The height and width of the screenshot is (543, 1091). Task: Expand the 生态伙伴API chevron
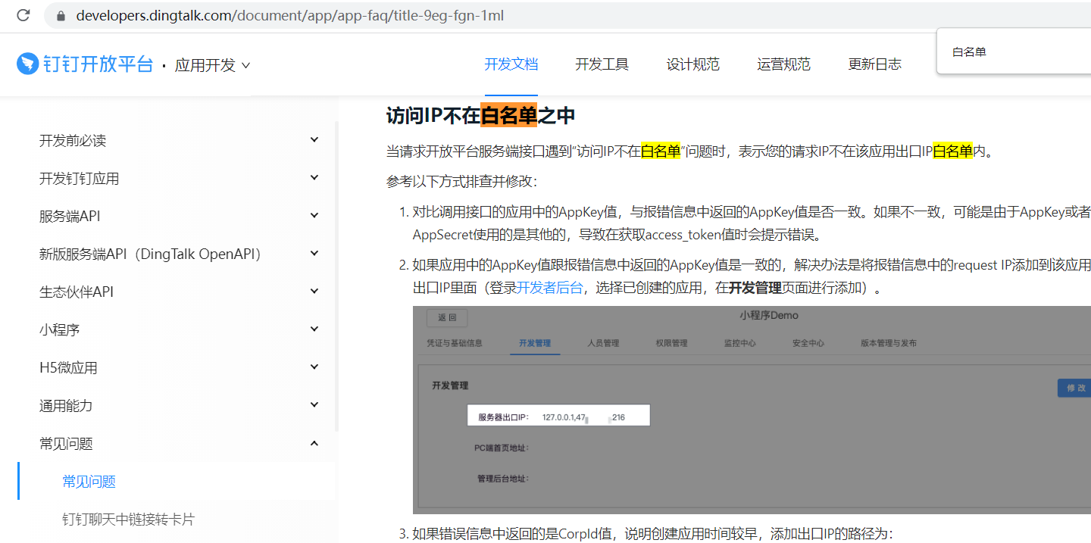314,291
